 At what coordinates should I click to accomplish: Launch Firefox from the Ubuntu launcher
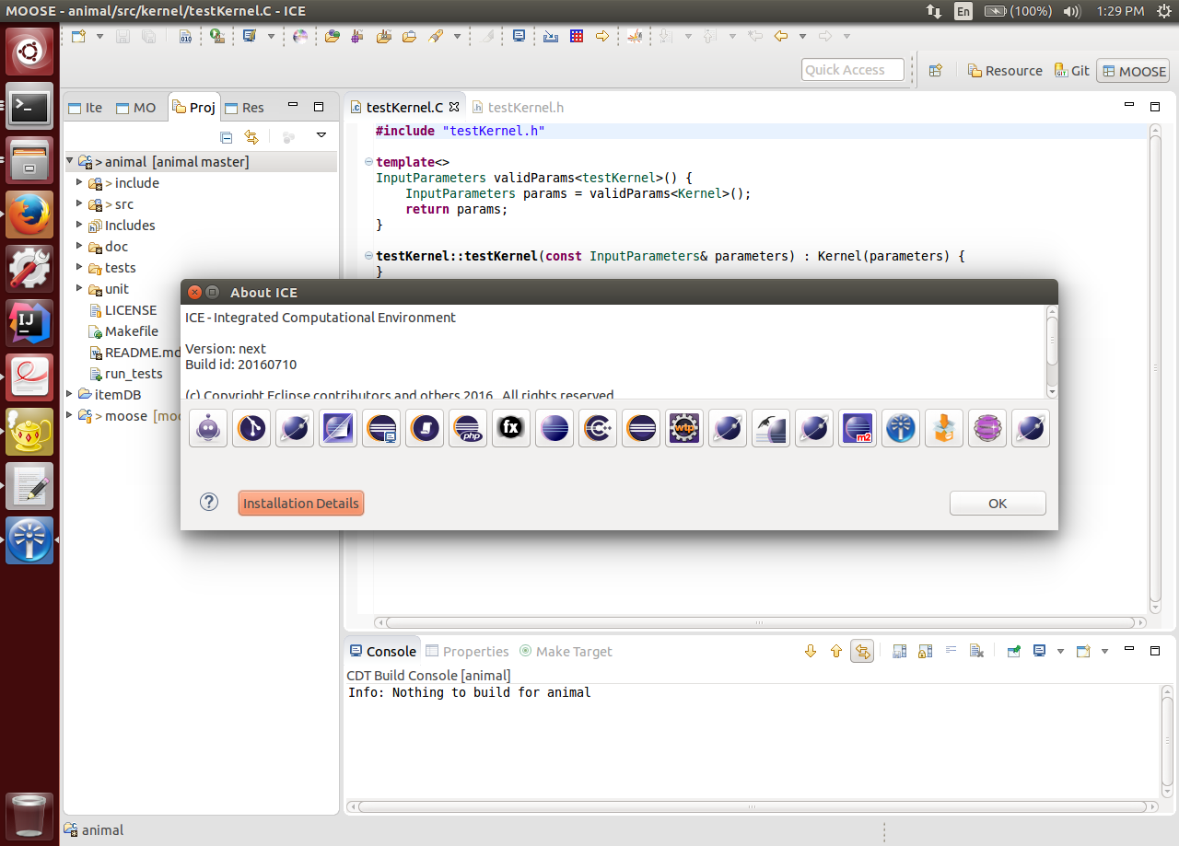pos(29,214)
